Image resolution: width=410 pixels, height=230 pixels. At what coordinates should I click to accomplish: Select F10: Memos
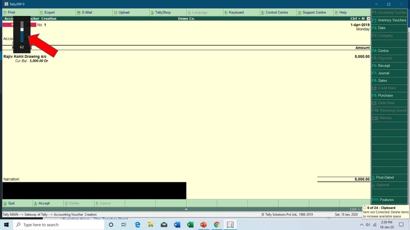tap(389, 118)
